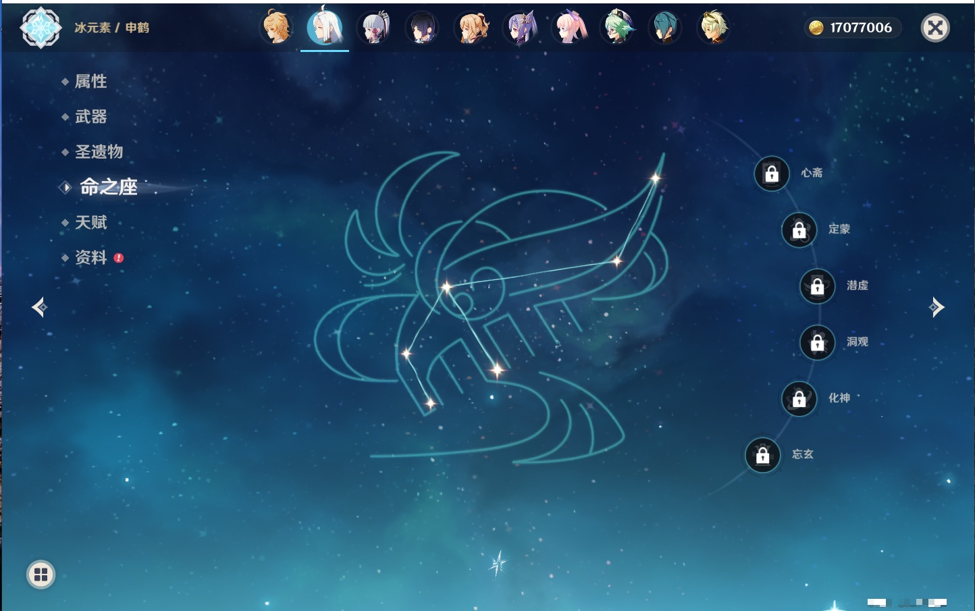Open the locked 潜虚 constellation node
The width and height of the screenshot is (975, 611).
click(818, 286)
